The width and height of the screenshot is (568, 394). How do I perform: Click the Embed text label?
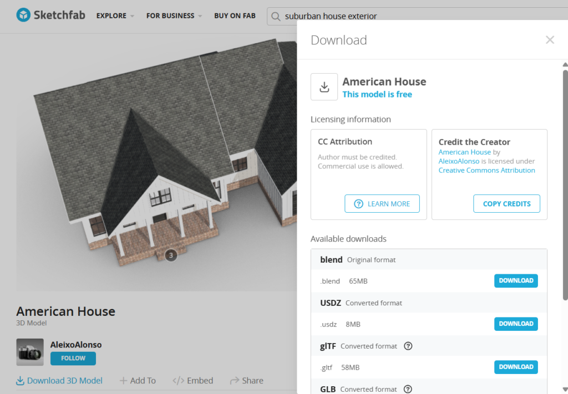click(x=200, y=381)
